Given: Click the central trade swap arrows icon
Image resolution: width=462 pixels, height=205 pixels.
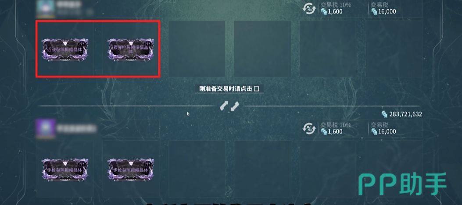Looking at the screenshot, I should [229, 106].
